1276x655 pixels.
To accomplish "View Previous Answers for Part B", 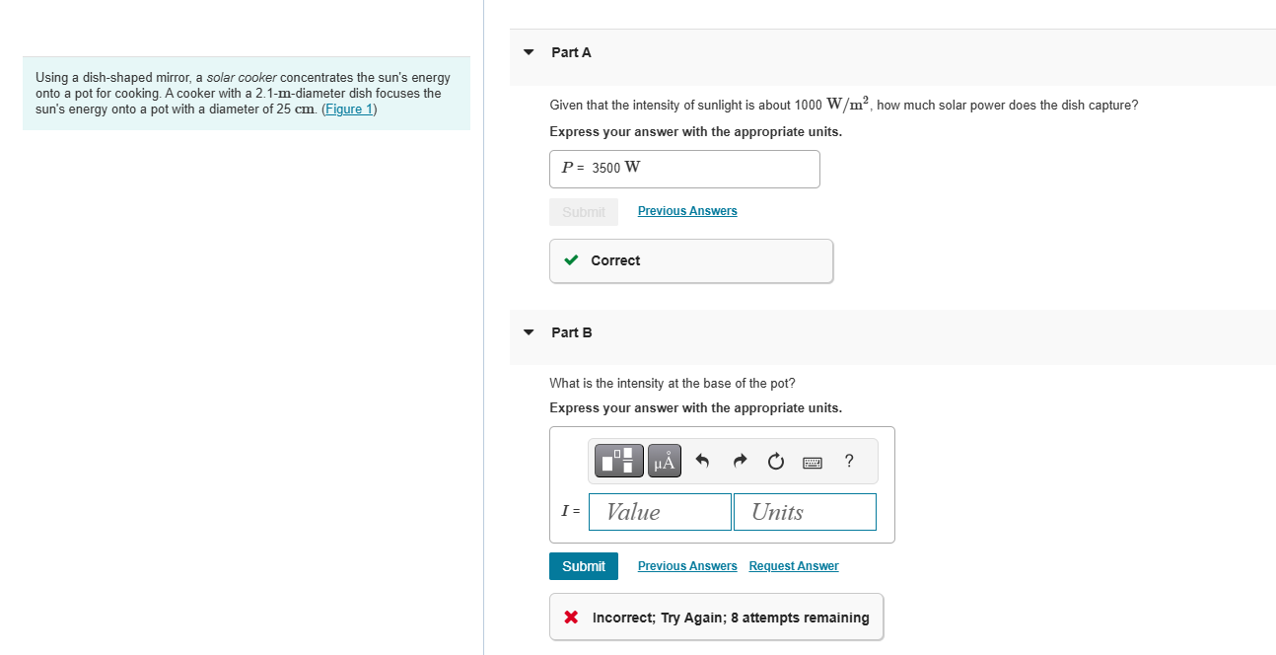I will tap(687, 566).
